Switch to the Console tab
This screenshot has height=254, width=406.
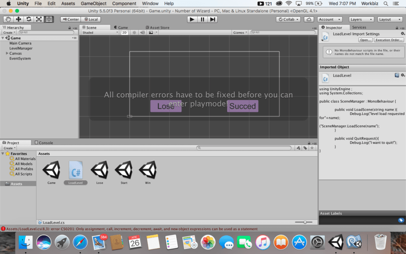(x=44, y=143)
